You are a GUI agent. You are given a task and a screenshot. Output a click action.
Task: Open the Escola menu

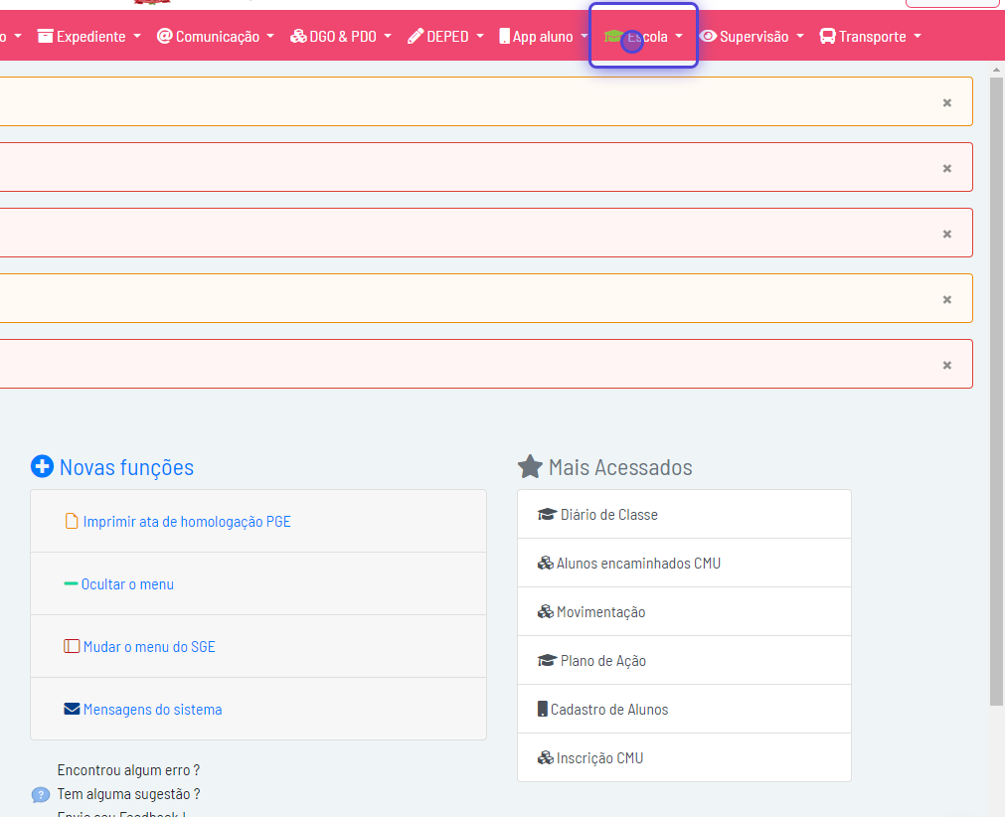(x=643, y=36)
